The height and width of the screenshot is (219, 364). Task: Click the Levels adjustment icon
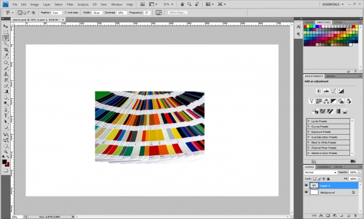click(326, 91)
